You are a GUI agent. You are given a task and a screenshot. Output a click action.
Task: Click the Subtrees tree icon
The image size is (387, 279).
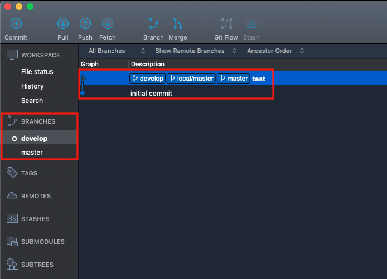[x=12, y=264]
